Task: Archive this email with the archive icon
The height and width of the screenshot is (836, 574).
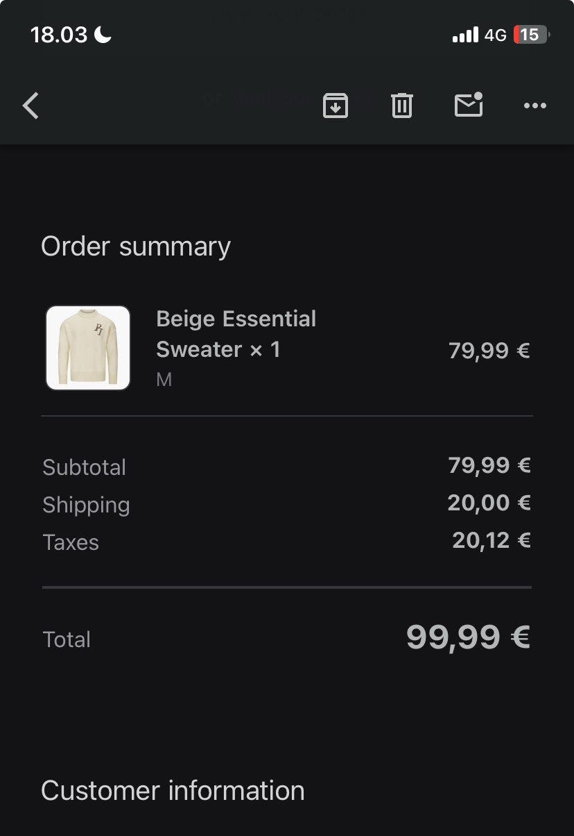Action: 336,106
